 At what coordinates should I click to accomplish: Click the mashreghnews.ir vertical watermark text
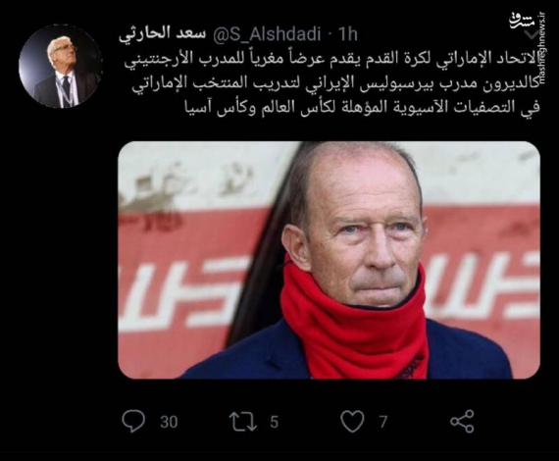point(543,49)
